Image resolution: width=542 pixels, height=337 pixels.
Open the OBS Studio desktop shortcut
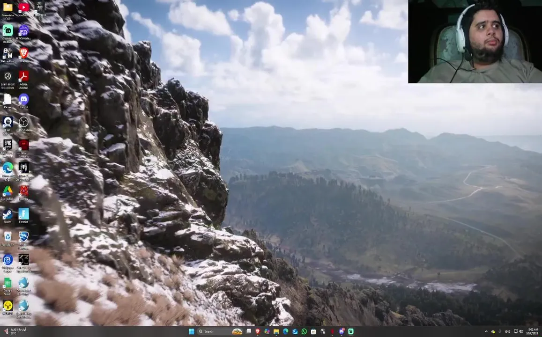coord(23,124)
